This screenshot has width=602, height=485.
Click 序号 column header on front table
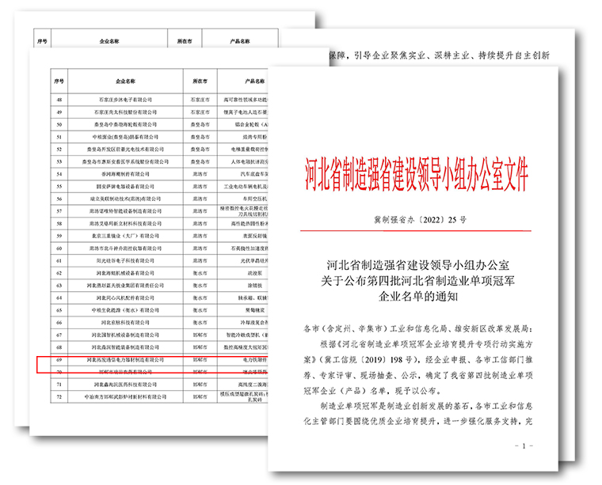tap(58, 81)
